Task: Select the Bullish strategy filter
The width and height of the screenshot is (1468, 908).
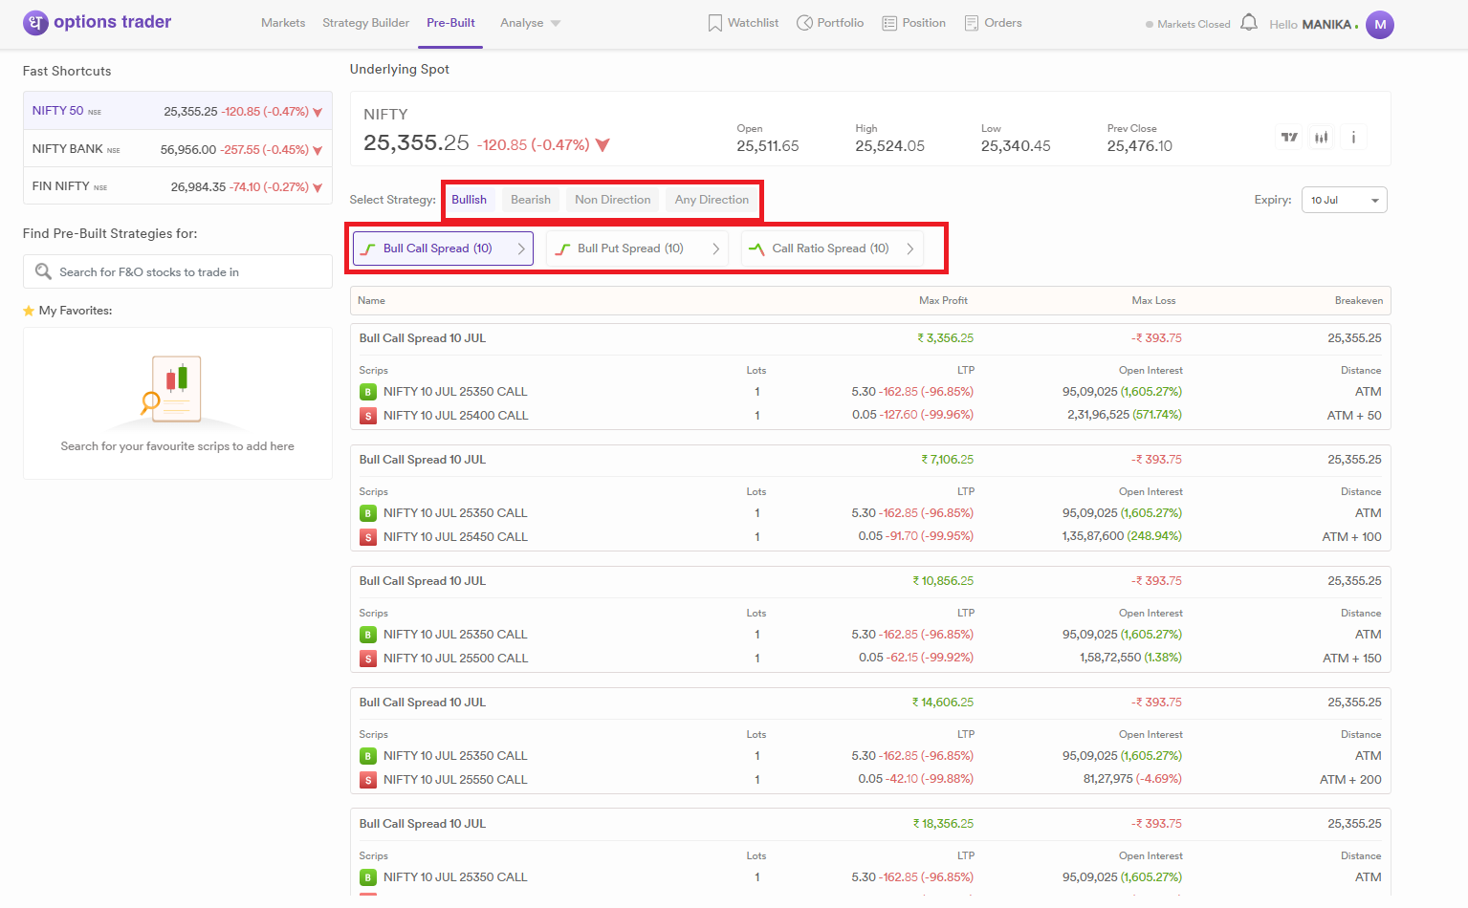Action: pyautogui.click(x=470, y=200)
